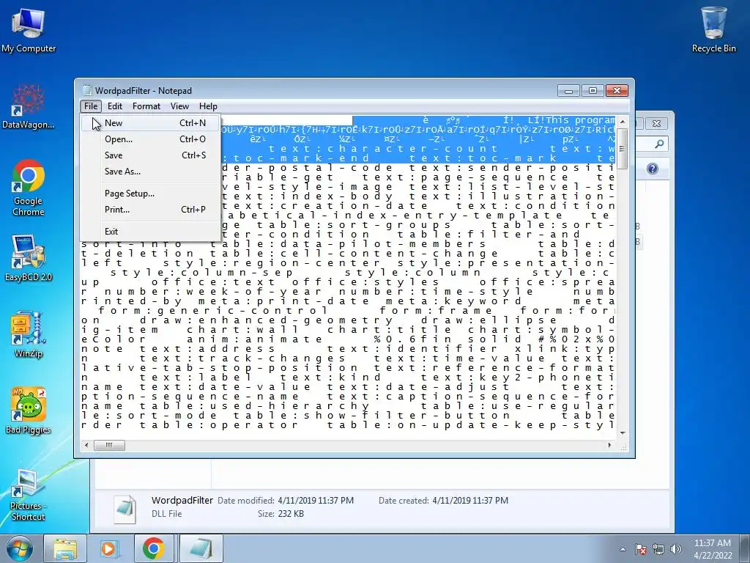Open Windows Explorer from the taskbar
750x563 pixels.
point(65,548)
